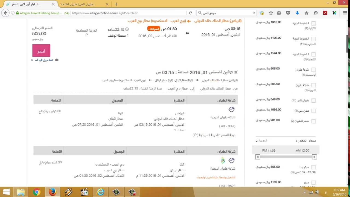Click the right handle of departure time slider
This screenshot has height=197, width=350.
[x=314, y=157]
